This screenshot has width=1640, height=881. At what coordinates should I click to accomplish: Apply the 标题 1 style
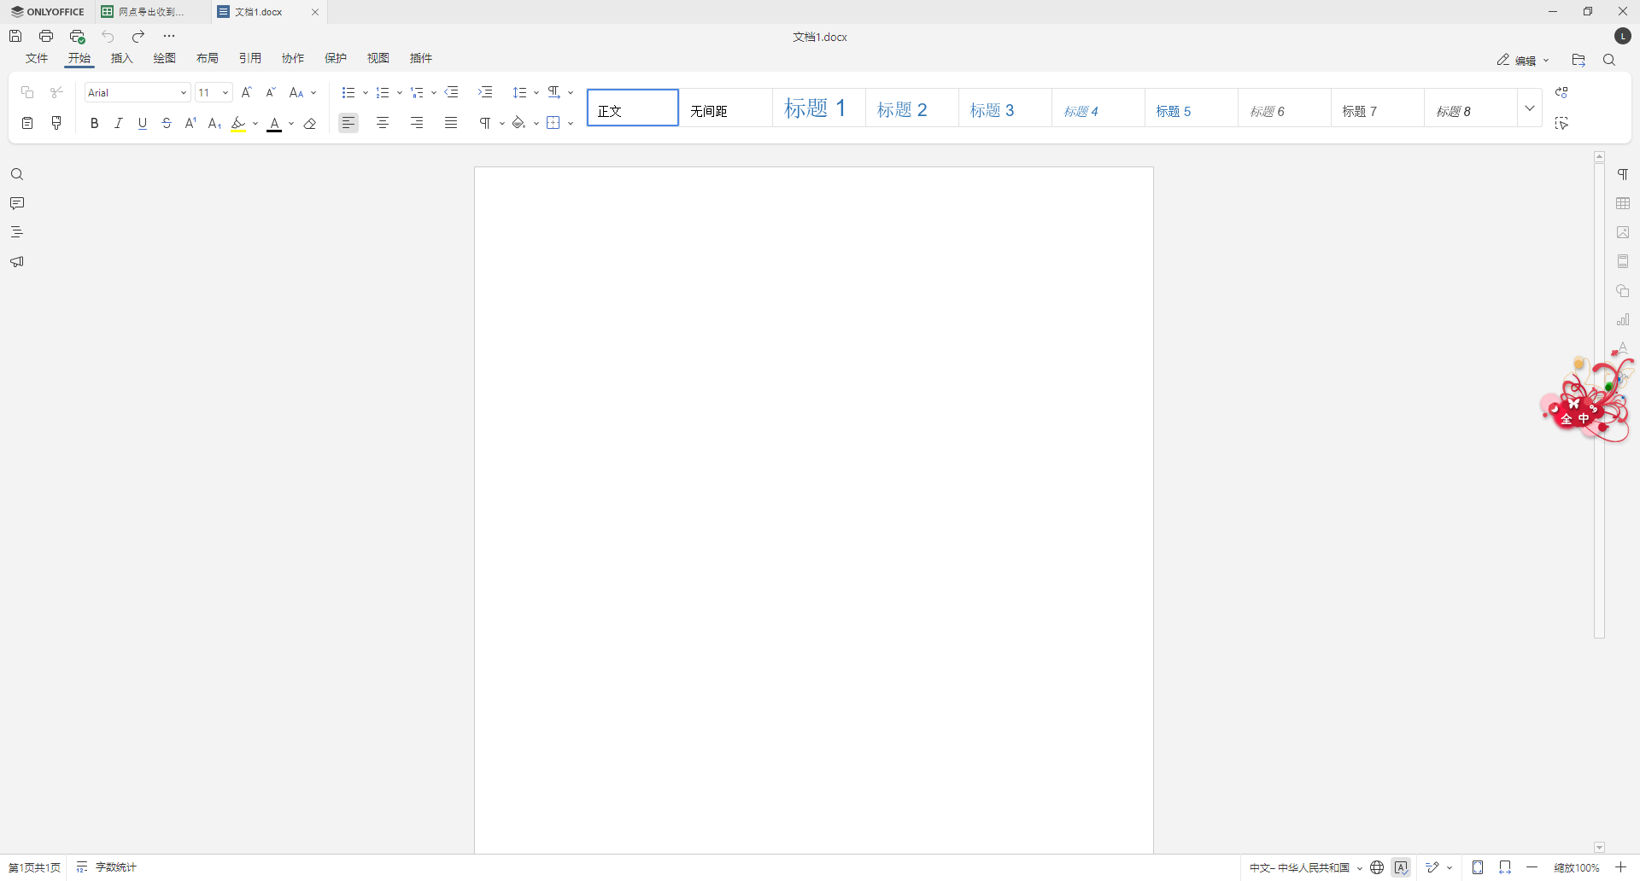coord(818,108)
